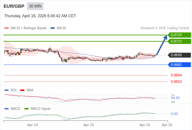Select the 0.8722 resistance price label
The width and height of the screenshot is (192, 130).
point(179,41)
